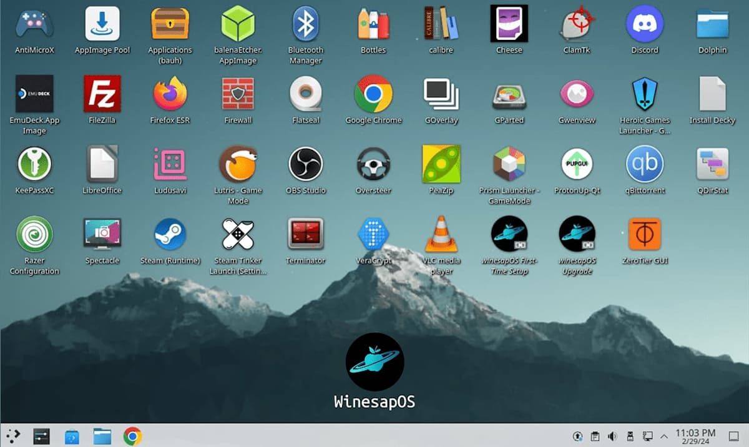
Task: Open FileZilla from the desktop
Action: pyautogui.click(x=102, y=94)
